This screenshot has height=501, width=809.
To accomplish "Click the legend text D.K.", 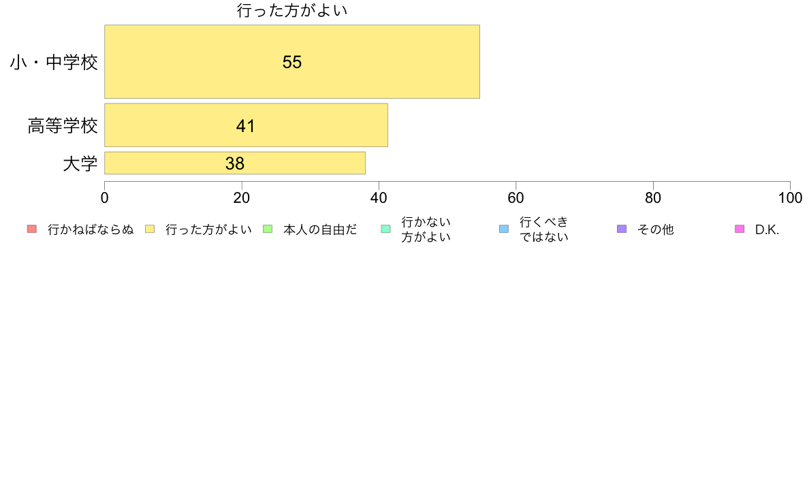I will pyautogui.click(x=767, y=229).
